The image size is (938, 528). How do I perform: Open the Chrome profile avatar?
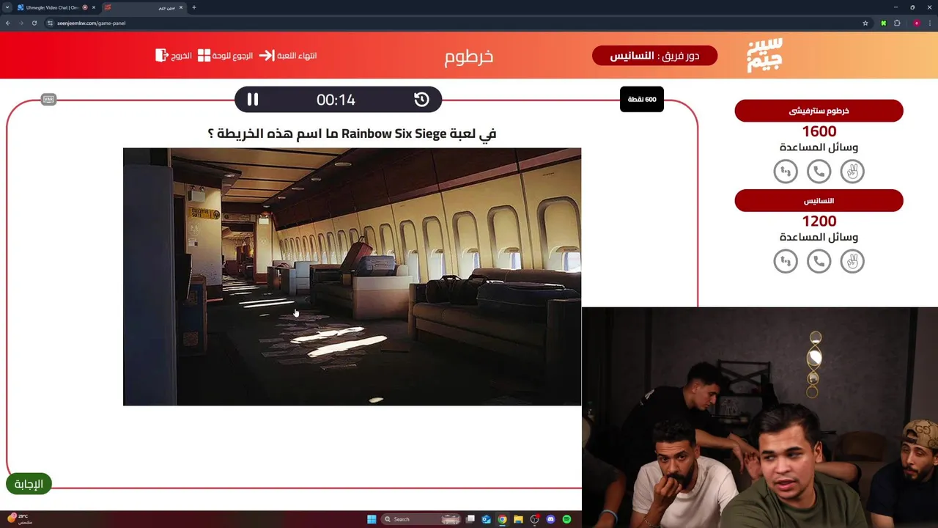[x=916, y=23]
